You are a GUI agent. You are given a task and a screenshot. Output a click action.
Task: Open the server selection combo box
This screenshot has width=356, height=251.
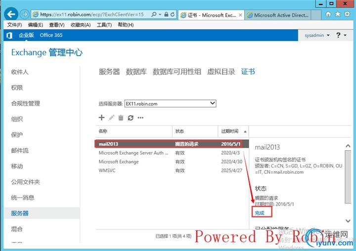170,103
